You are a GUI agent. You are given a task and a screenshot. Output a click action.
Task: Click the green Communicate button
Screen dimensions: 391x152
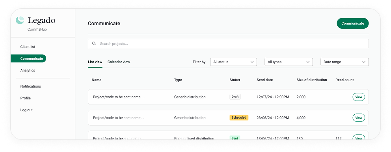coord(353,23)
